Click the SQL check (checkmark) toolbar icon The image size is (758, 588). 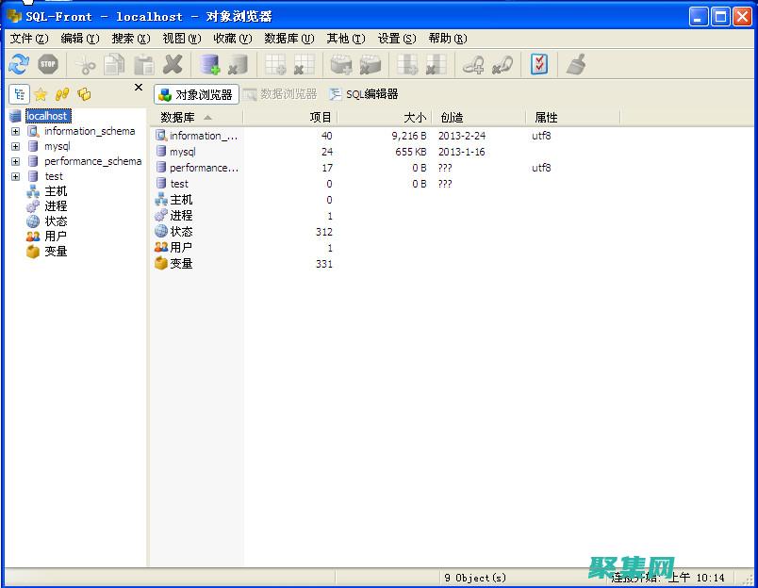coord(540,64)
